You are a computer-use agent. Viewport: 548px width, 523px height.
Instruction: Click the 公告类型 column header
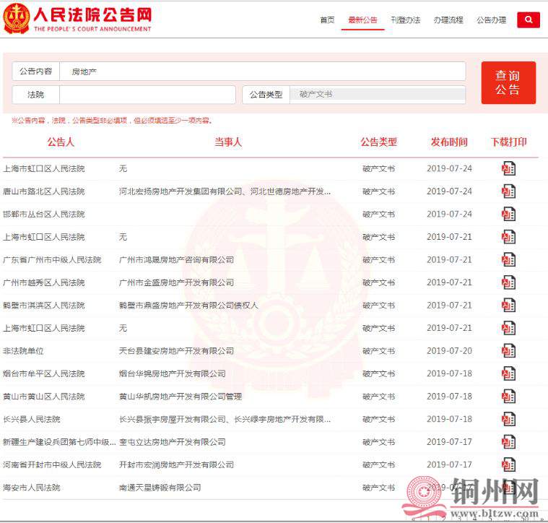point(379,142)
